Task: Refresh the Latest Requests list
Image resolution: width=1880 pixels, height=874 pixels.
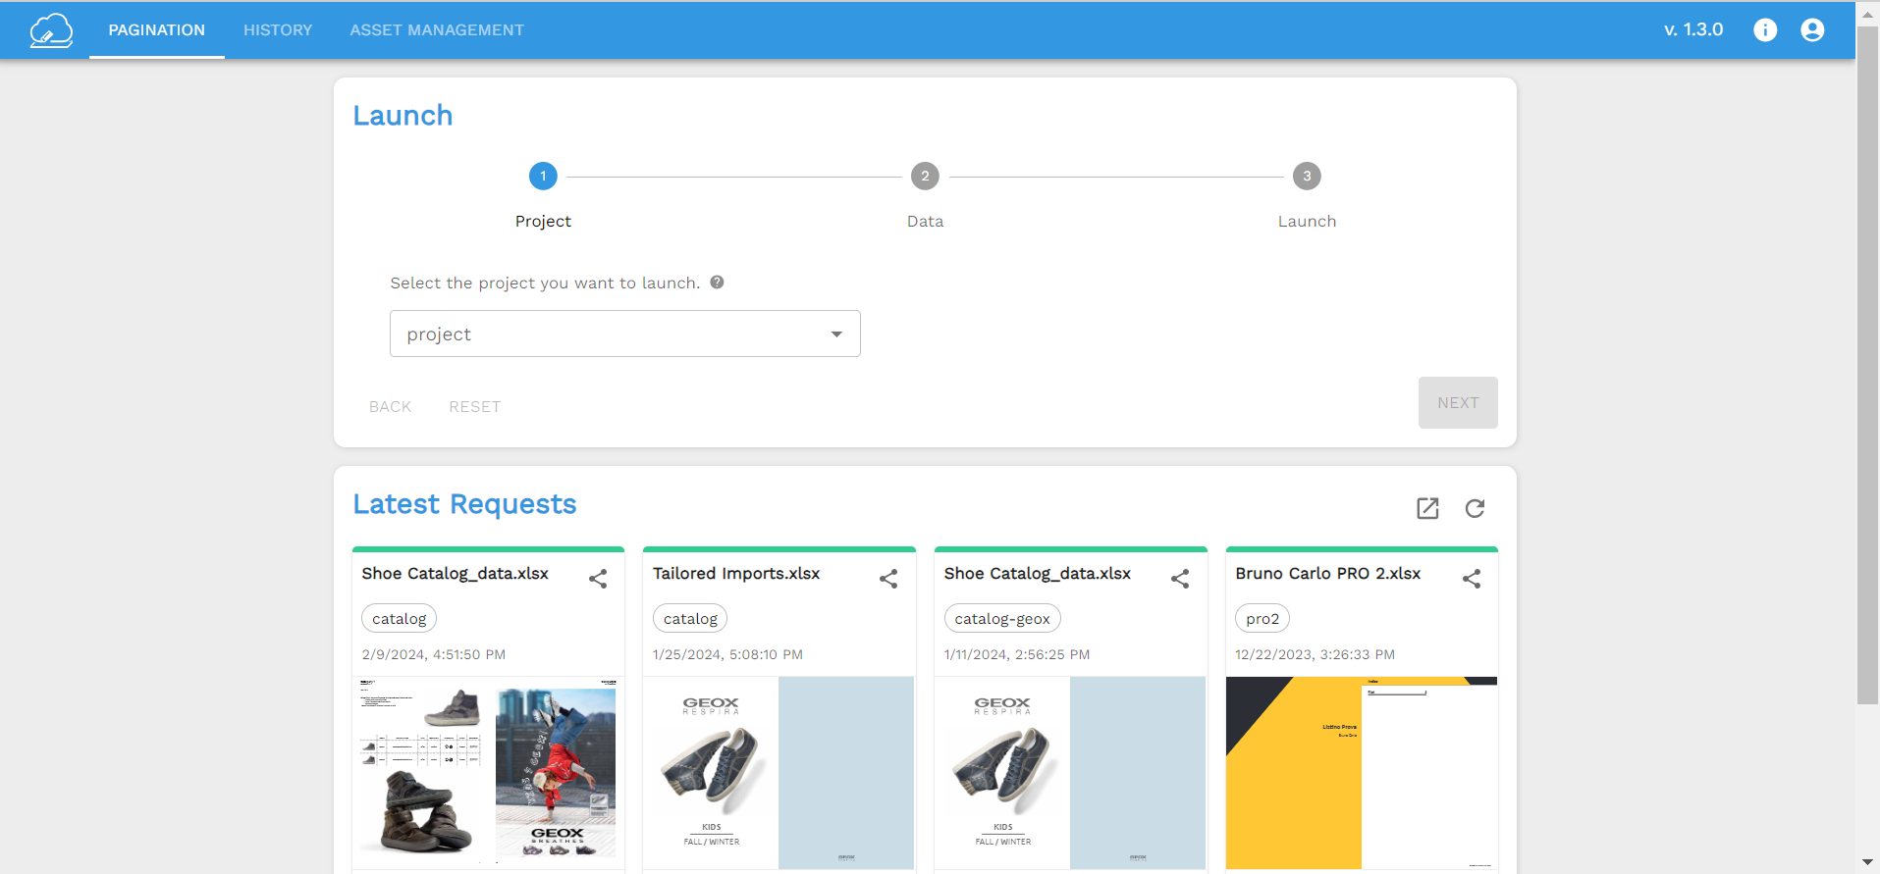Action: [x=1475, y=508]
